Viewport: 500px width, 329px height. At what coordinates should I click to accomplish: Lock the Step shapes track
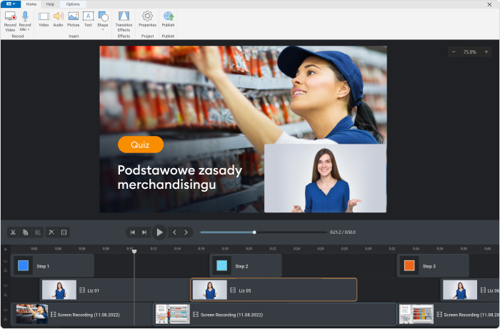tap(6, 270)
